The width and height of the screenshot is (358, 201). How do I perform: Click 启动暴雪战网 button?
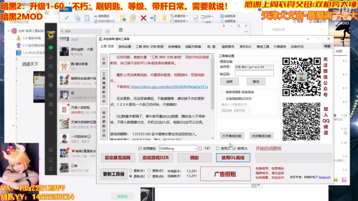118,158
